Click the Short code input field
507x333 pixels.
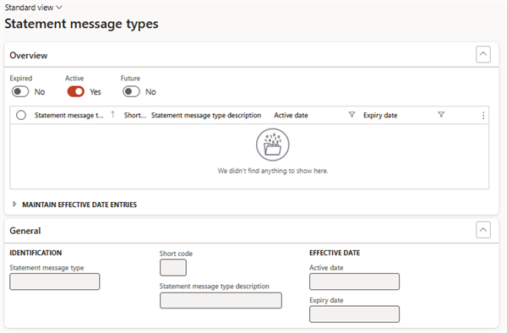pyautogui.click(x=173, y=267)
